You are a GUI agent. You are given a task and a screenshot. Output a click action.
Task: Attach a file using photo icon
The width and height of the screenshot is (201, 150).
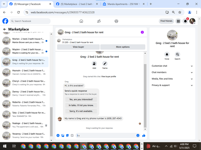point(63,136)
